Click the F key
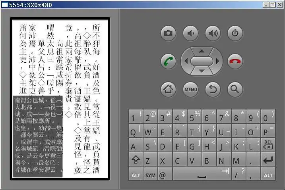The width and height of the screenshot is (285, 190). (180, 145)
